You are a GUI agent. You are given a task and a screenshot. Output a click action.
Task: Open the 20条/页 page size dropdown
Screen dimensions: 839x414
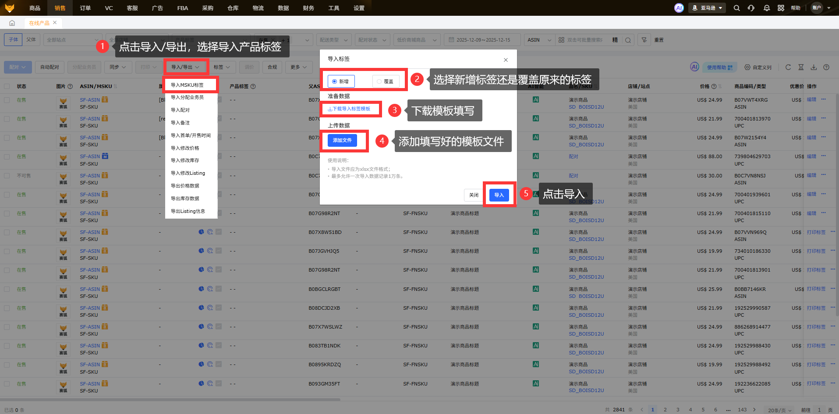coord(779,410)
